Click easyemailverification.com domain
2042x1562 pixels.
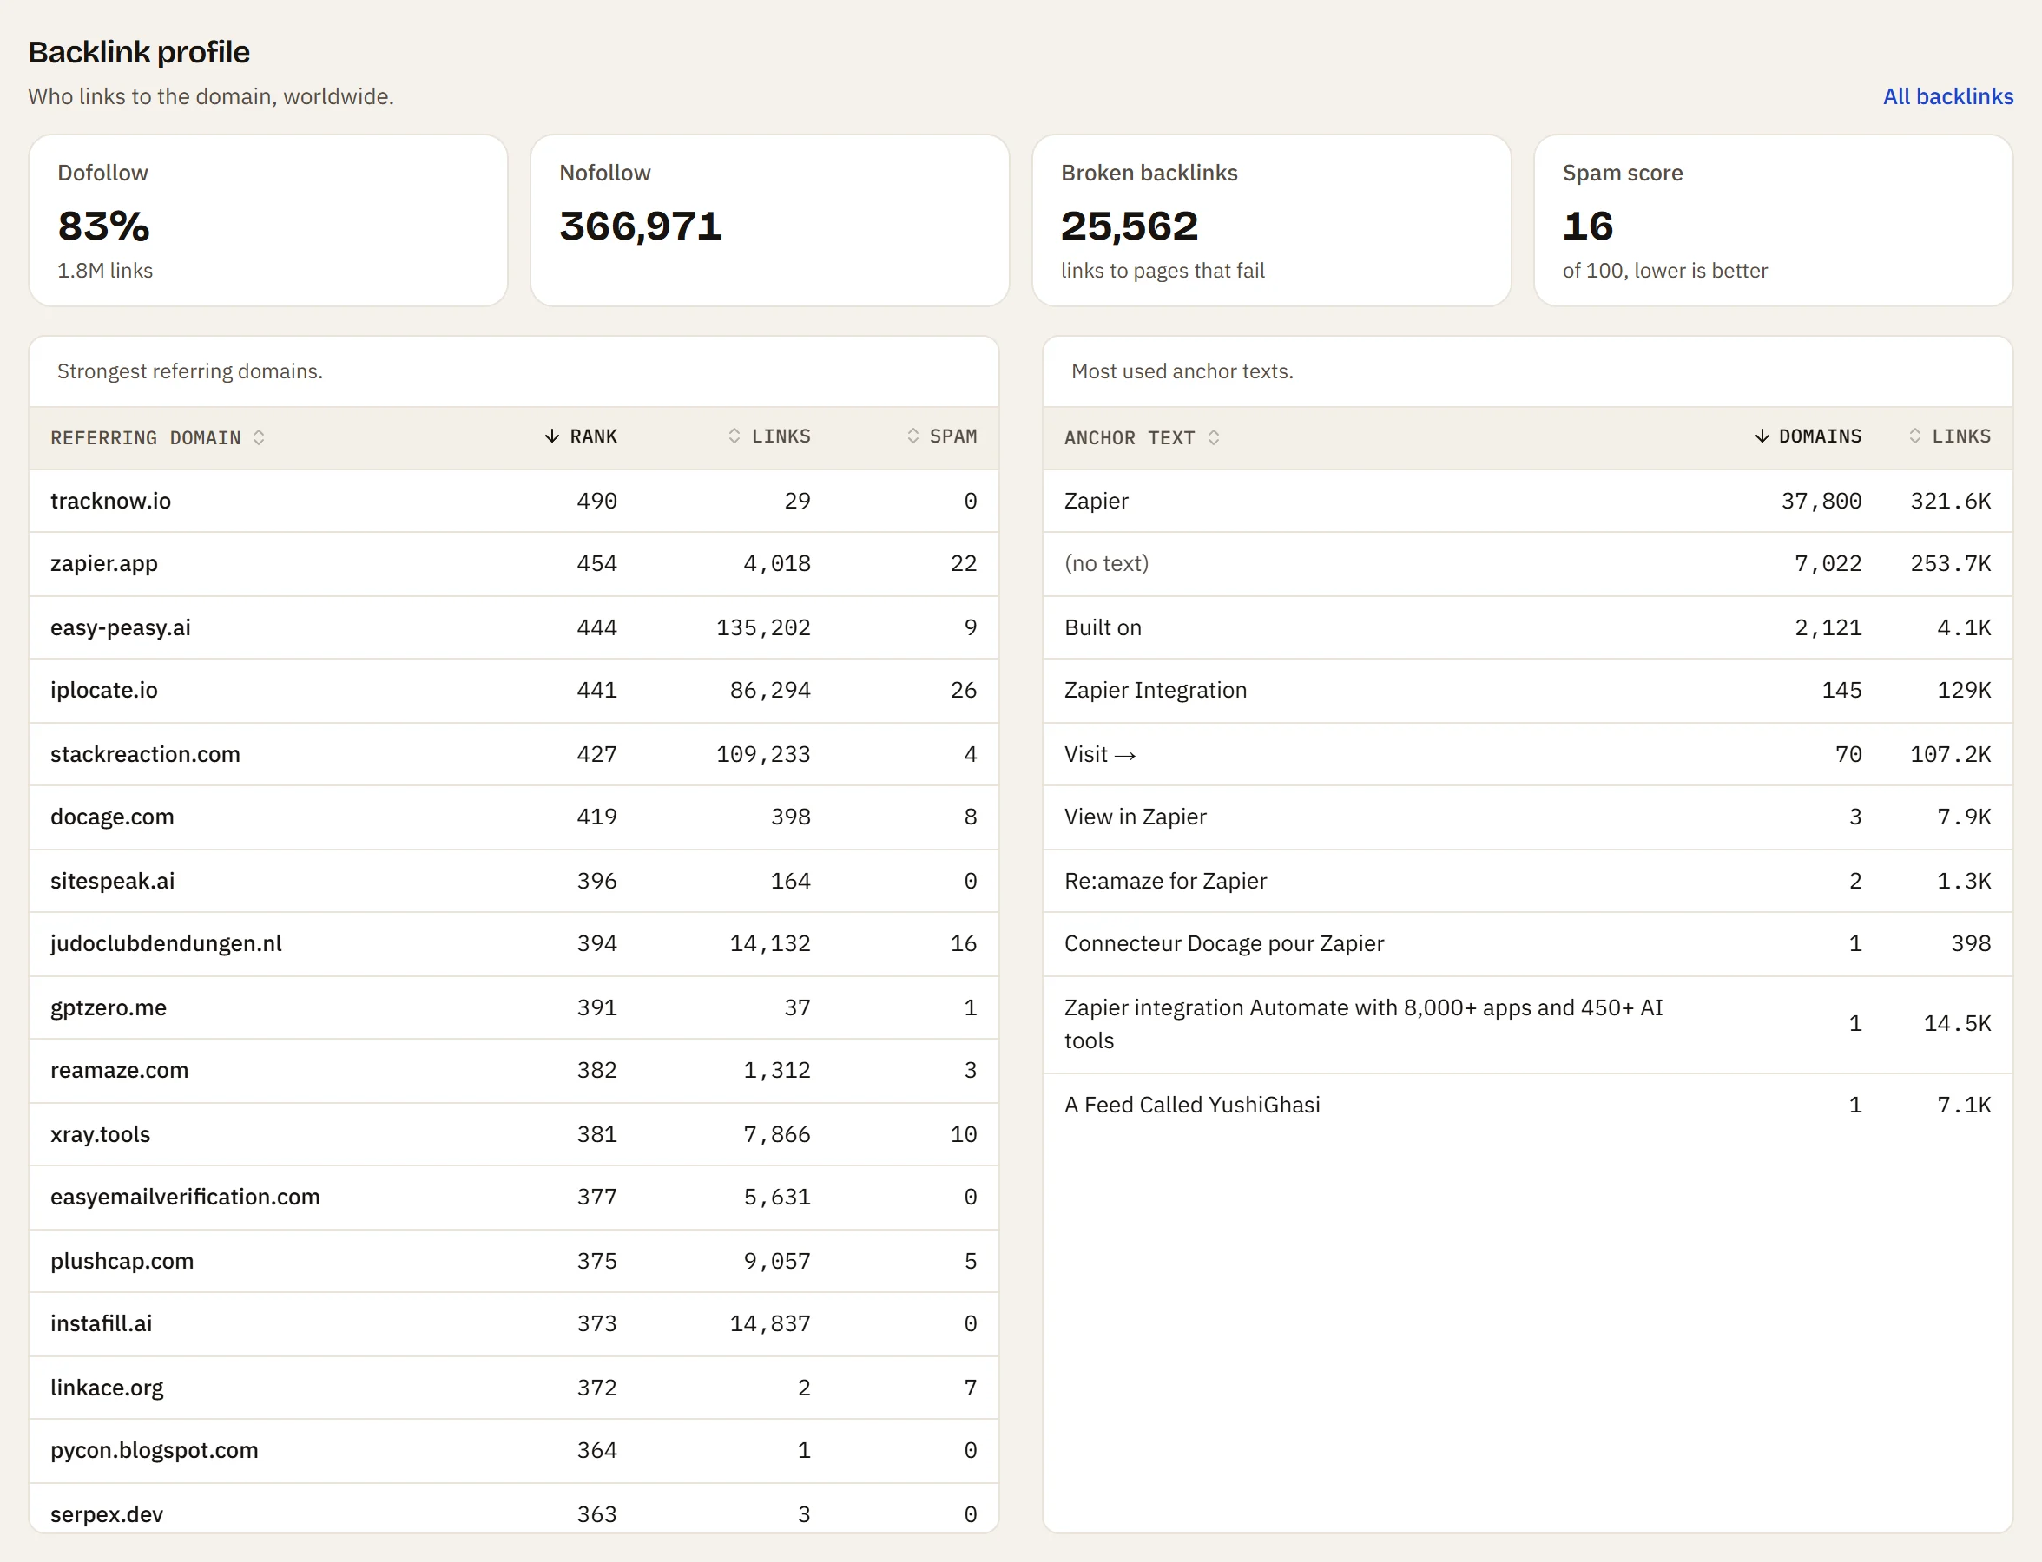[185, 1197]
